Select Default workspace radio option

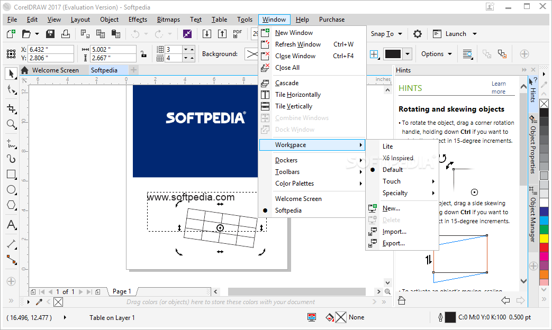pos(393,170)
